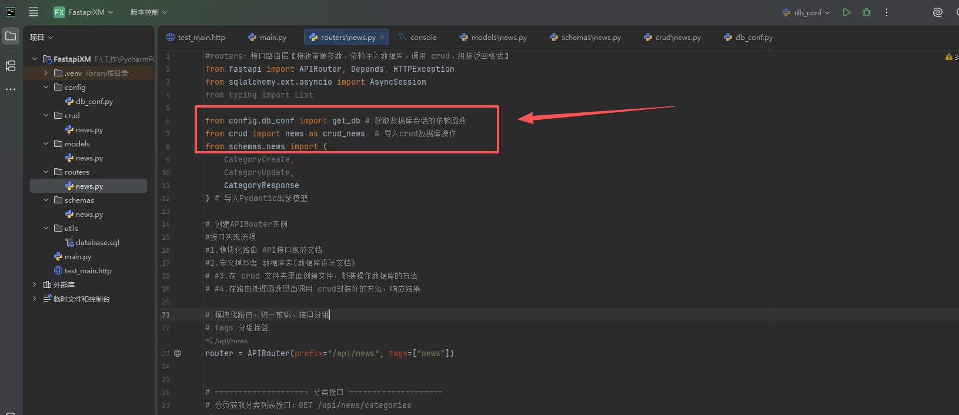Viewport: 959px width, 415px height.
Task: Click get_db in the import line
Action: point(346,121)
